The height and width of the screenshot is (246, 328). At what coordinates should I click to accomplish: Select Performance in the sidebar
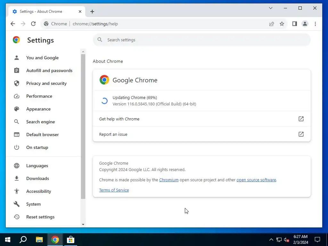[x=39, y=96]
